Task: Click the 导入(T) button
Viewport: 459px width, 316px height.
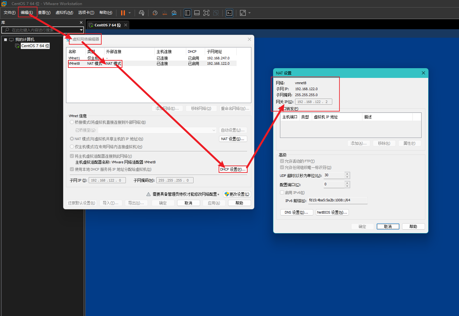Action: tap(111, 203)
